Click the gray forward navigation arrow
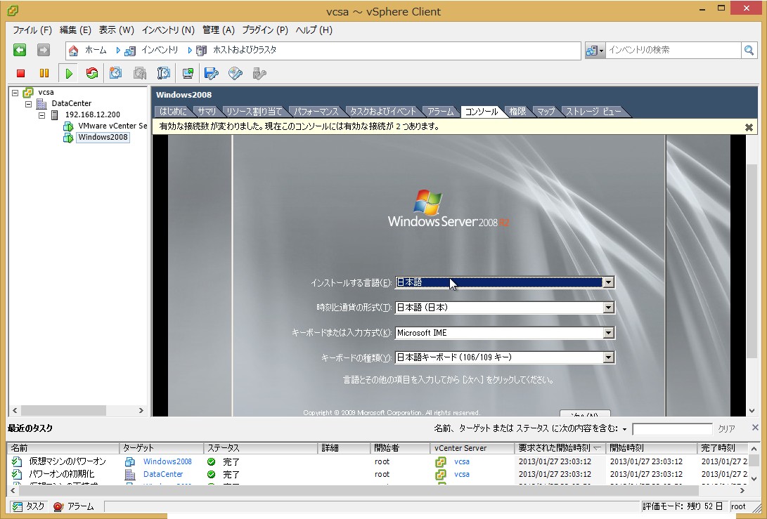Screen dimensions: 767x519 [44, 50]
